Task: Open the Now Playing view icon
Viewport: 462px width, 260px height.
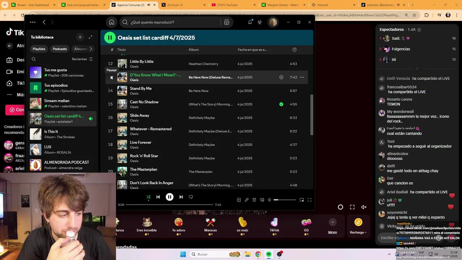Action: point(239,200)
